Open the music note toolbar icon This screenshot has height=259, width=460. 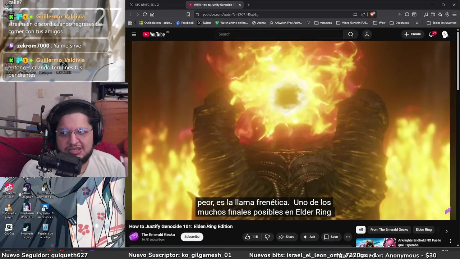click(426, 14)
